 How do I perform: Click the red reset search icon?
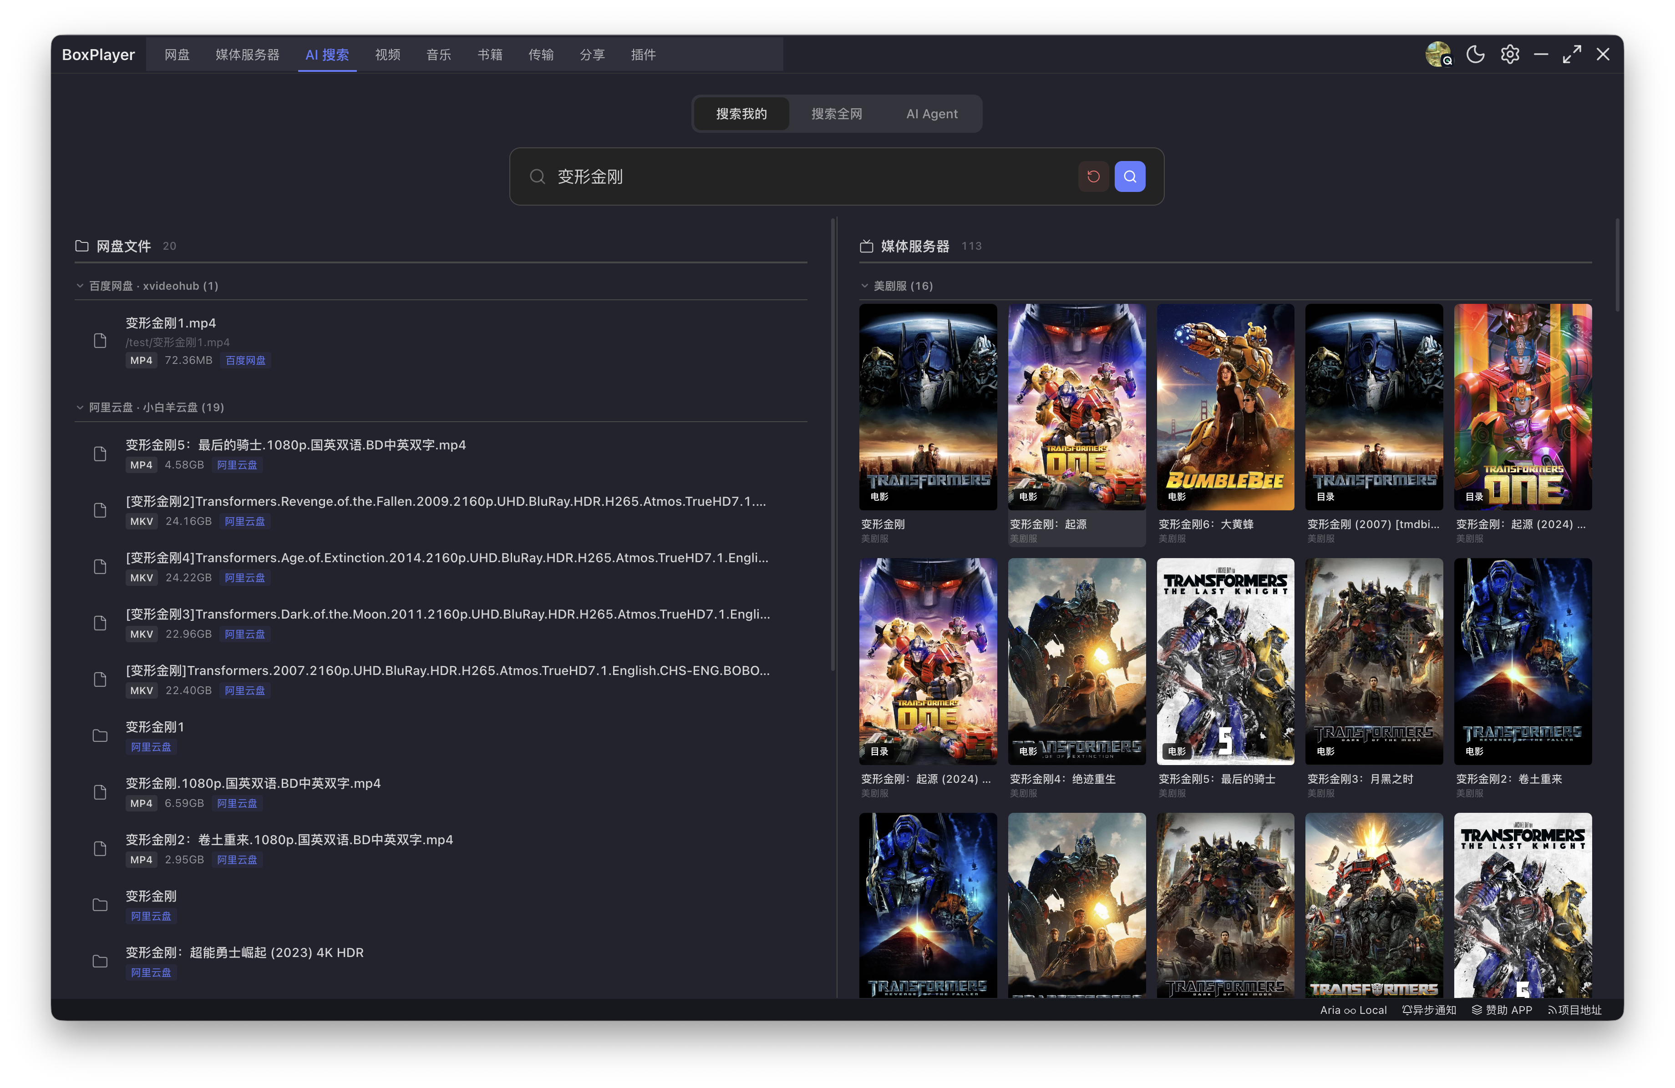pos(1093,176)
